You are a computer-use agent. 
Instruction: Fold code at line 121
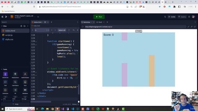36,44
